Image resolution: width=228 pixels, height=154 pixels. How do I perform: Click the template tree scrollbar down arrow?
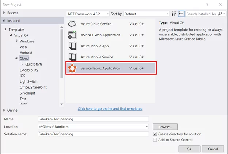point(62,104)
